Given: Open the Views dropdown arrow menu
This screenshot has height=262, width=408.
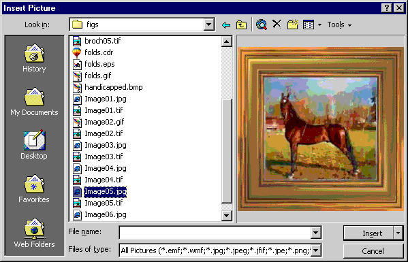Looking at the screenshot, I should click(319, 24).
